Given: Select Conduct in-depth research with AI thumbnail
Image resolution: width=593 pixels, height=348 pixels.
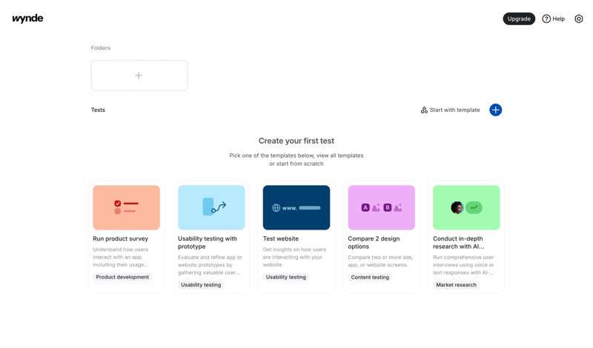Looking at the screenshot, I should click(466, 207).
